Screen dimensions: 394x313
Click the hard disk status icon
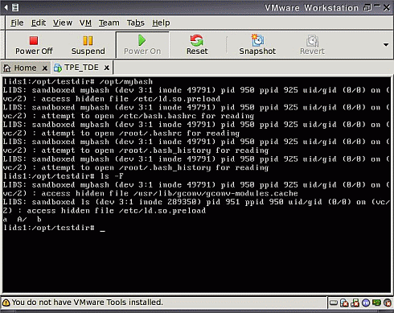(334, 303)
